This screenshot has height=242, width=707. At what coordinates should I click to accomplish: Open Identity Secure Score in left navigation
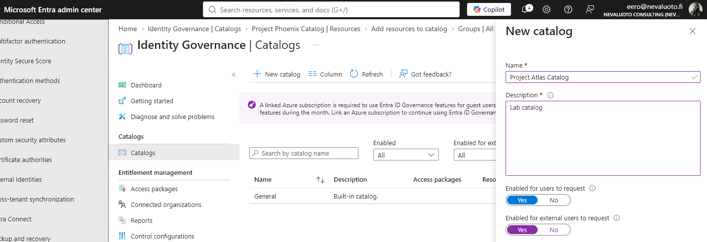coord(25,61)
